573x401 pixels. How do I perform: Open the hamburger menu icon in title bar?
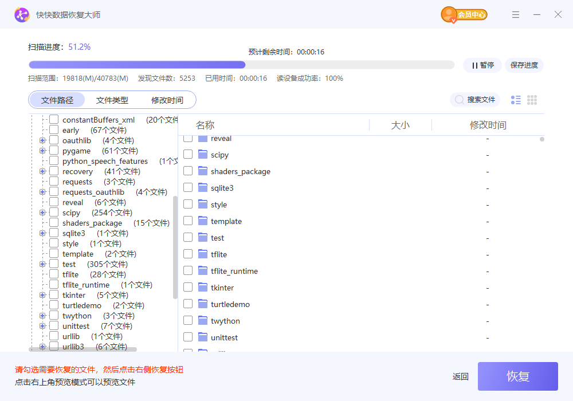[x=516, y=14]
